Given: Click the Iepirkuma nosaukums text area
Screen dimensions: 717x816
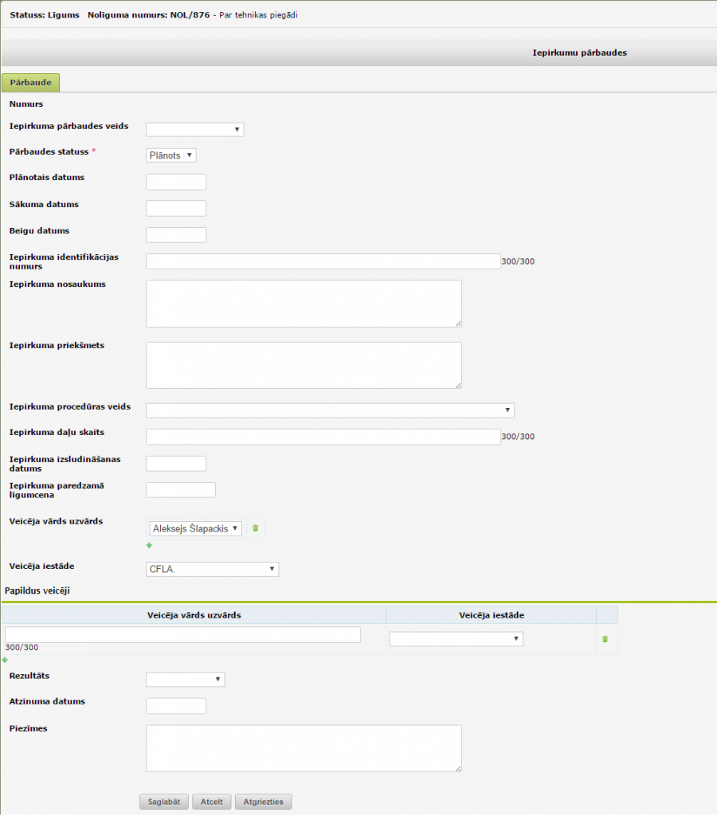Looking at the screenshot, I should (x=304, y=303).
